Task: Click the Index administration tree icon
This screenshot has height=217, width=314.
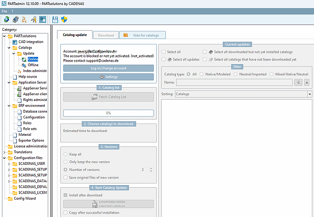Action: click(19, 71)
